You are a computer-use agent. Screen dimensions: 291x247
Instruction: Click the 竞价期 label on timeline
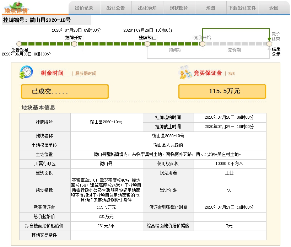[235, 50]
